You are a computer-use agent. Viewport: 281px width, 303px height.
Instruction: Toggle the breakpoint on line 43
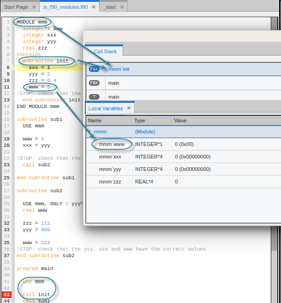pos(7,294)
